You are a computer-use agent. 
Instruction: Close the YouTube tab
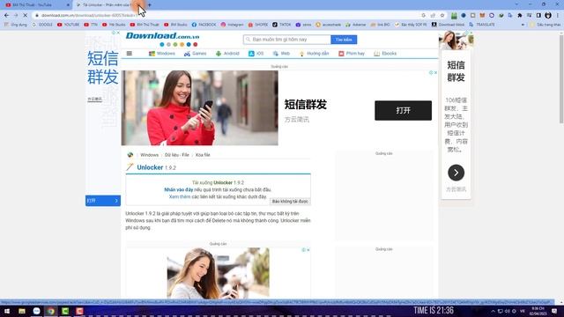click(68, 5)
